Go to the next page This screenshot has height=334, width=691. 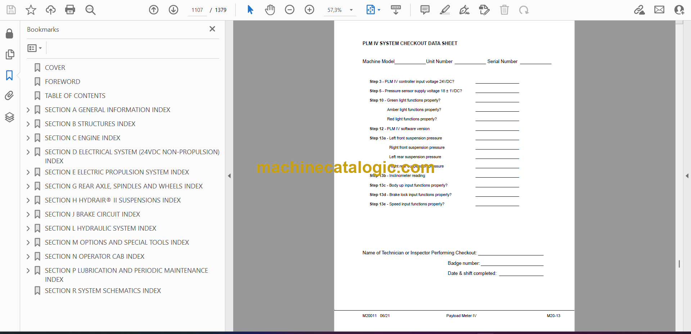tap(173, 10)
